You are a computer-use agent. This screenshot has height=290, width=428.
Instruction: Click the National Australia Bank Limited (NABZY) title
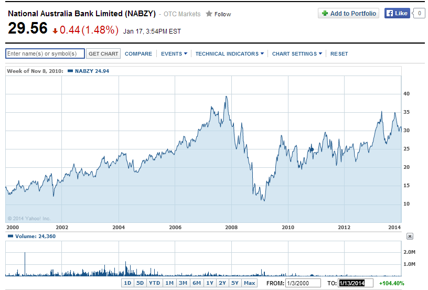click(82, 13)
